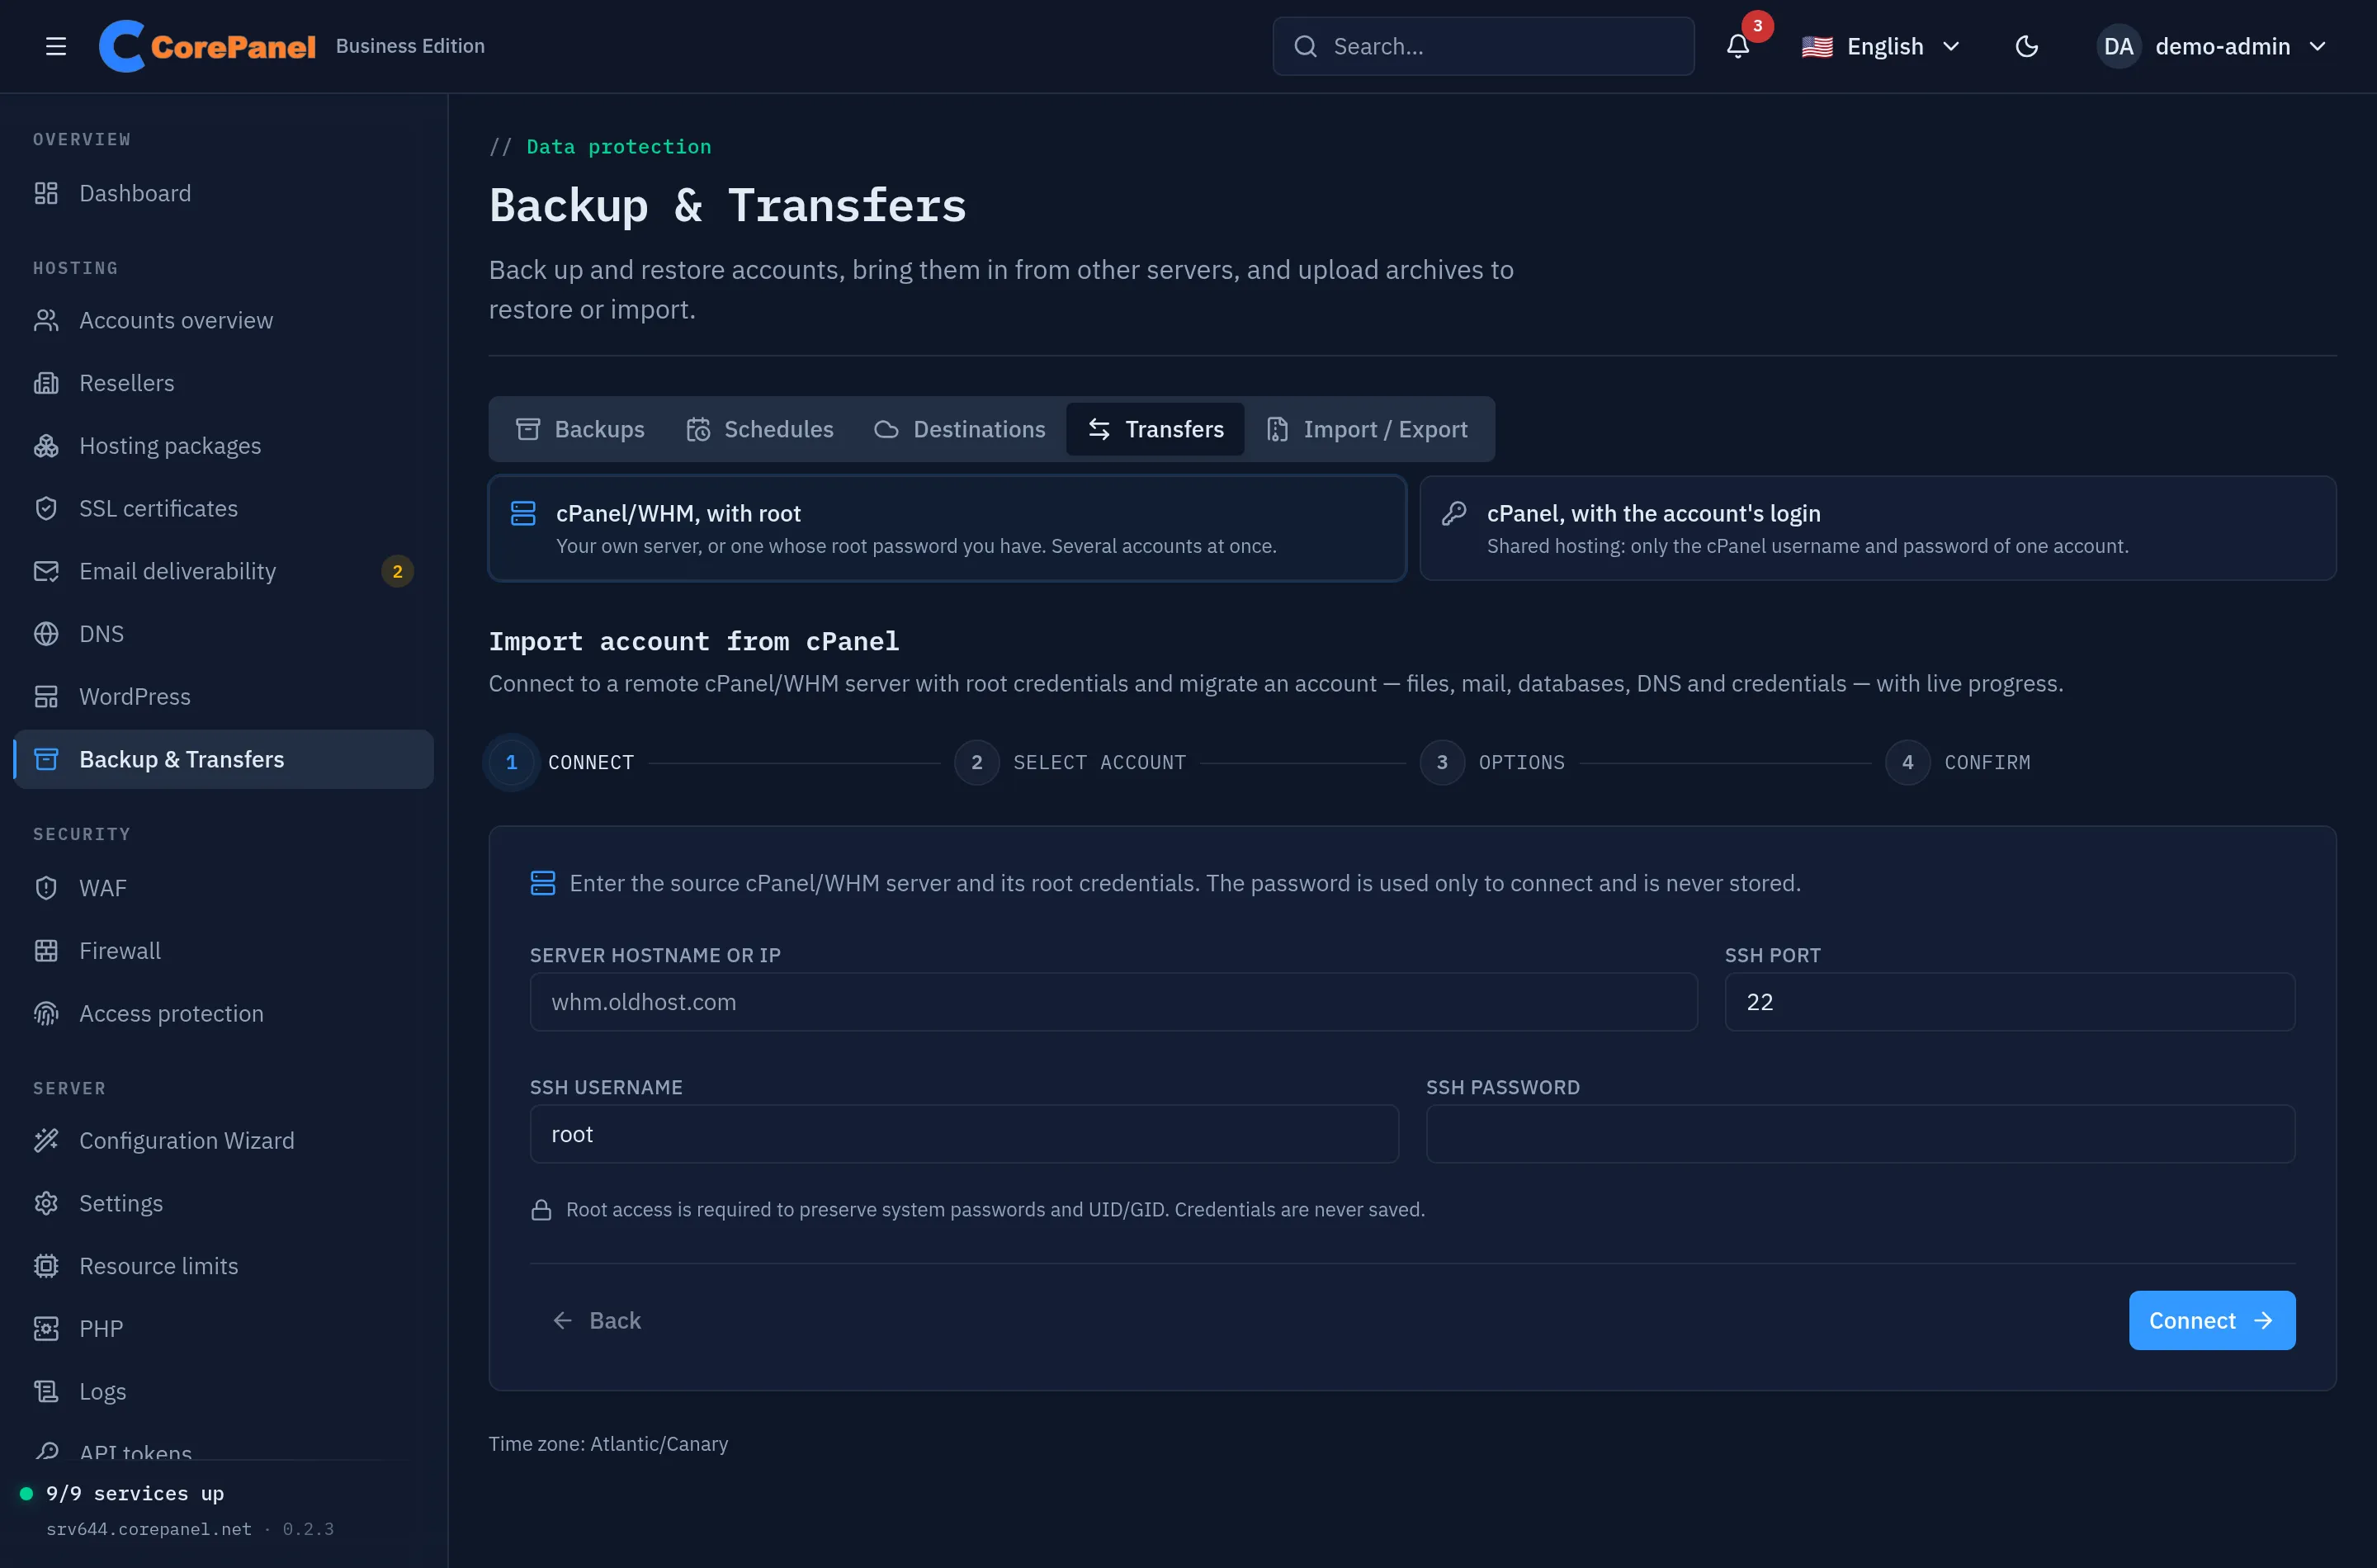
Task: Switch to the Backups tab
Action: click(580, 429)
